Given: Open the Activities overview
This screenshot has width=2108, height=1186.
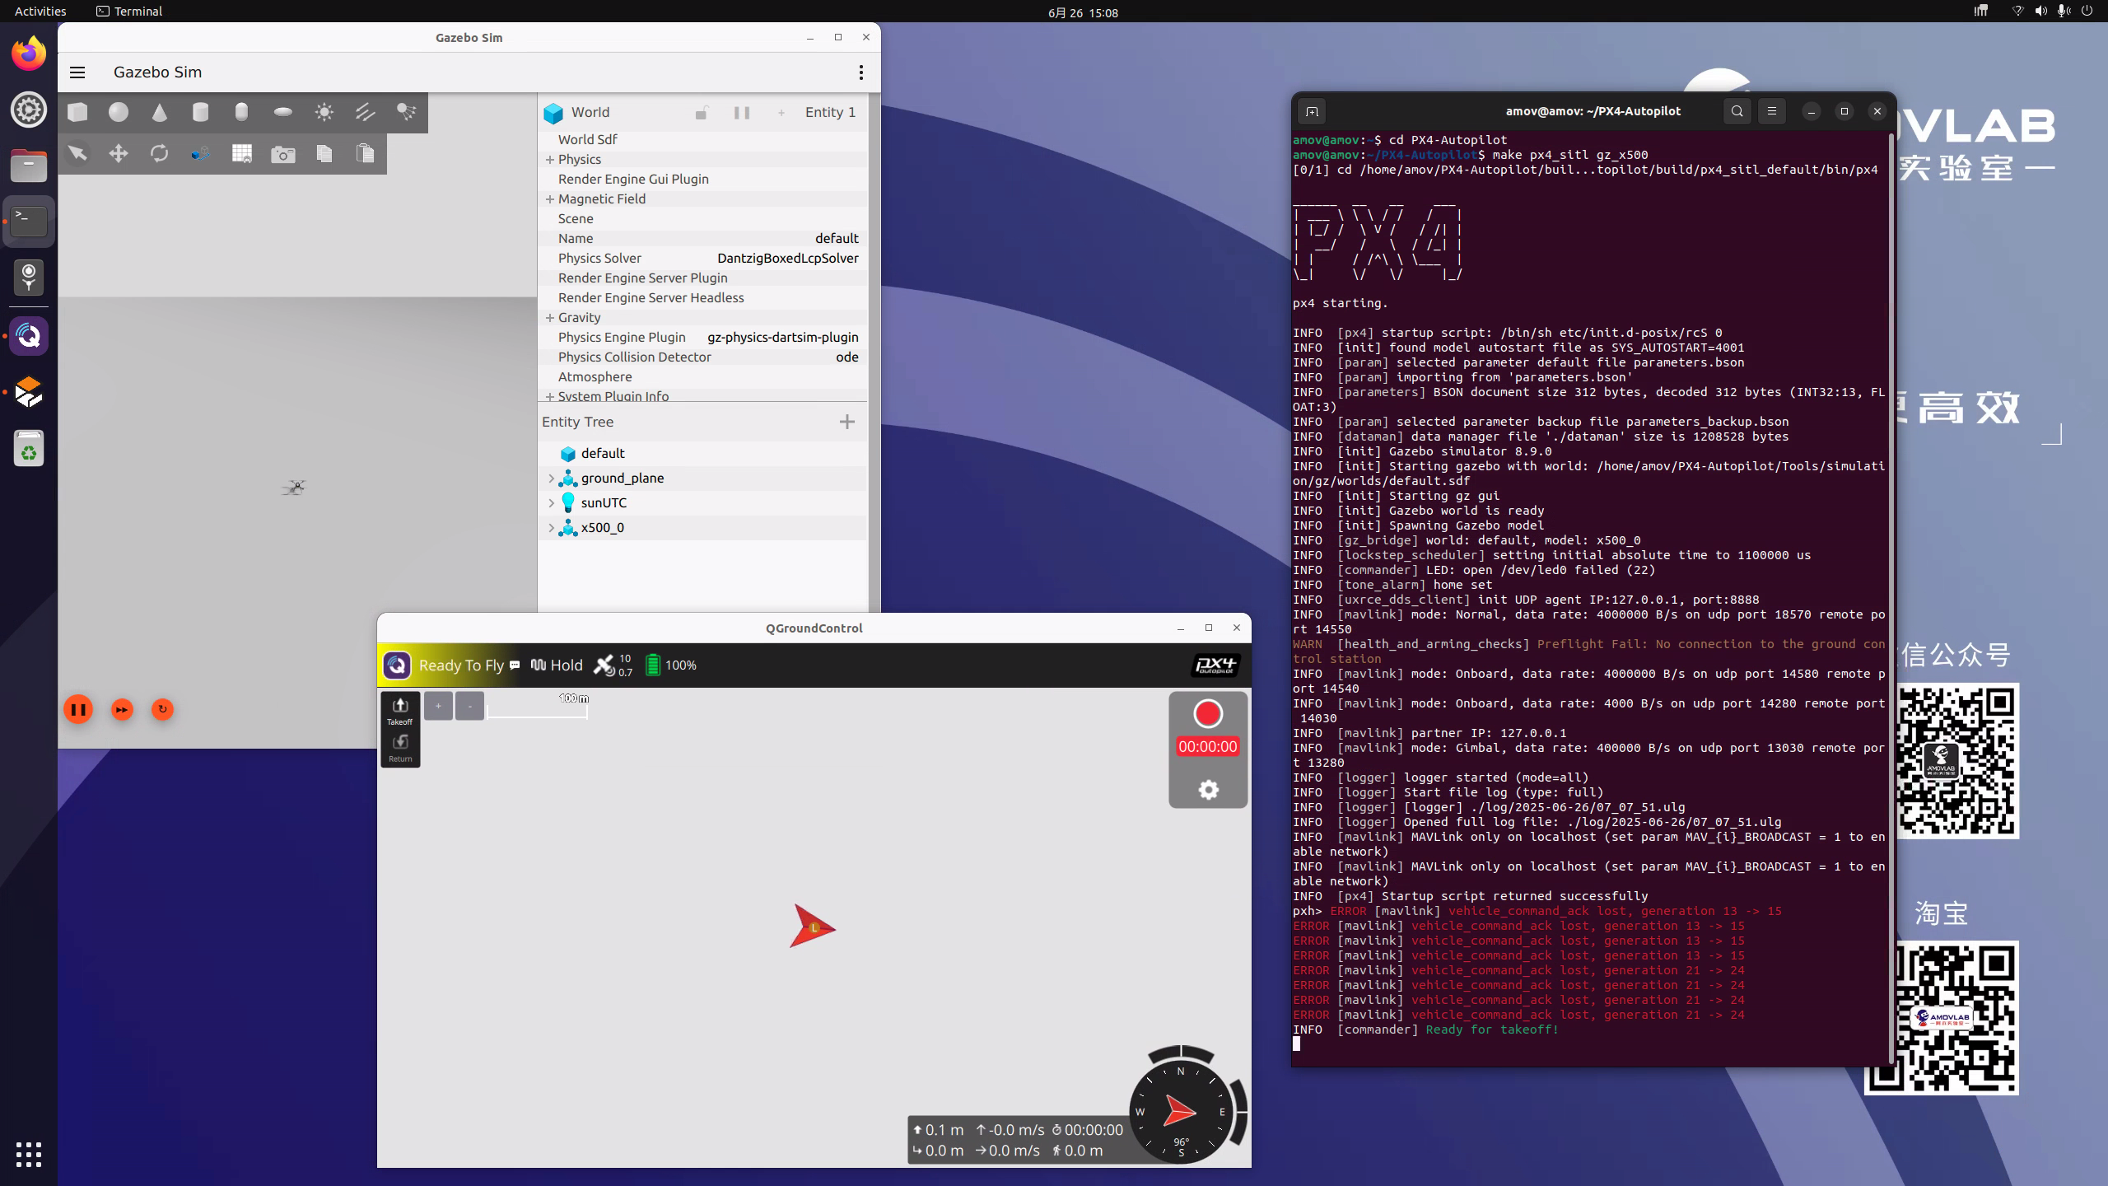Looking at the screenshot, I should click(40, 12).
